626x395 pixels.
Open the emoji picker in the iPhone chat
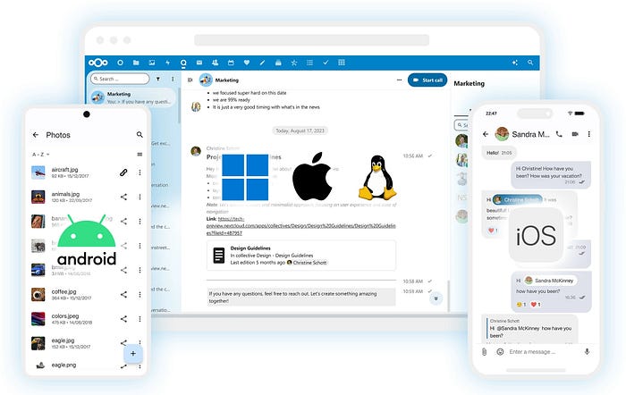click(x=500, y=352)
